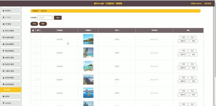Viewport: 216px width, 106px height.
Task: Click the batch 删除 button above table
Action: (x=43, y=24)
